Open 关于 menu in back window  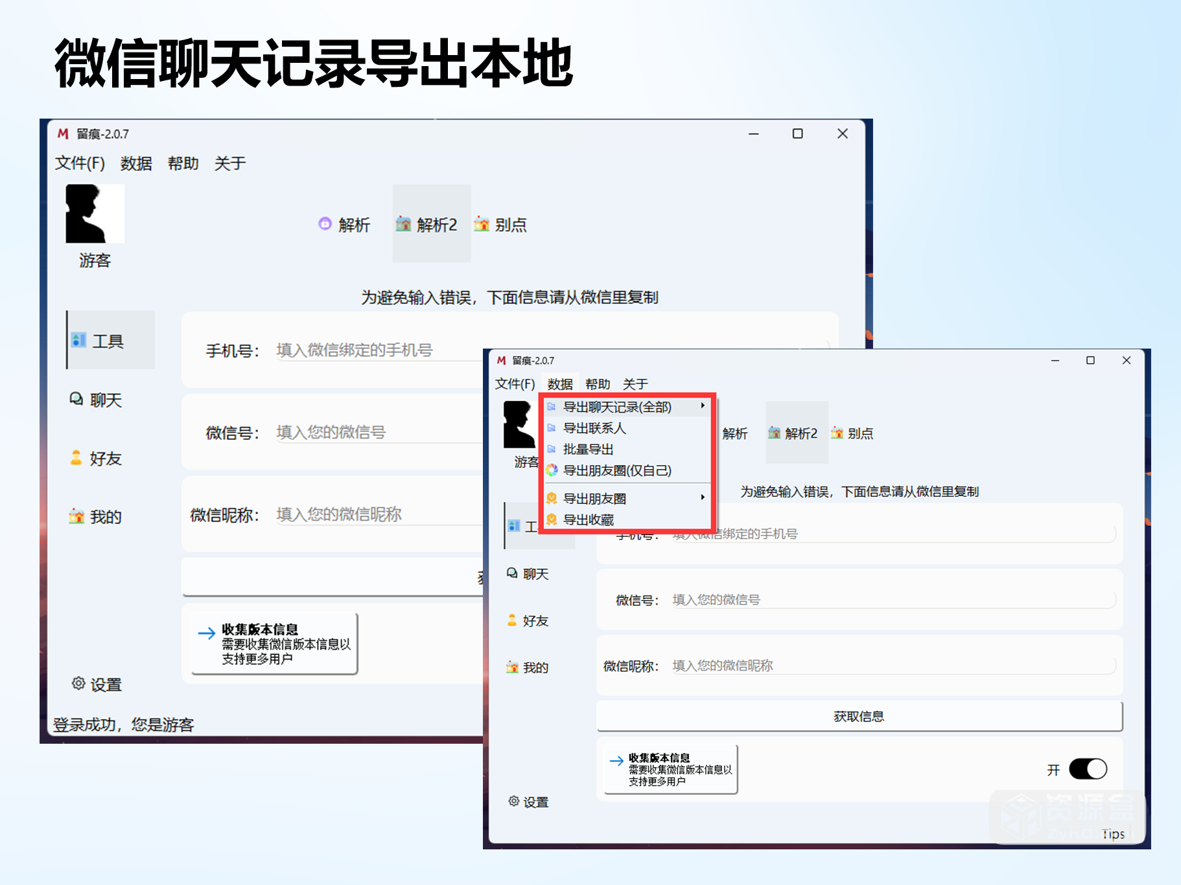(230, 163)
